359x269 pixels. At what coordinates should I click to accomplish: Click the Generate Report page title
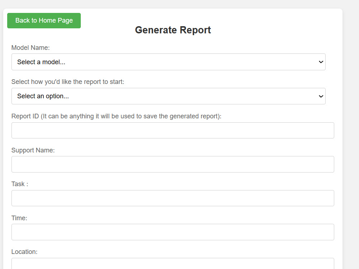(x=173, y=30)
